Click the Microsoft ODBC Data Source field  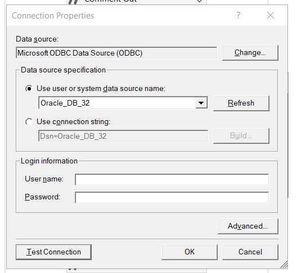116,53
